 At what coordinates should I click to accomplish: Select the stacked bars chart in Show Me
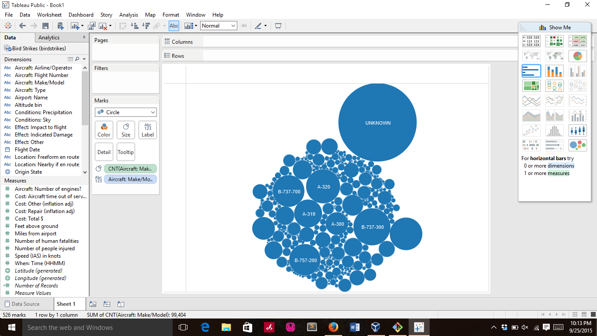click(555, 71)
